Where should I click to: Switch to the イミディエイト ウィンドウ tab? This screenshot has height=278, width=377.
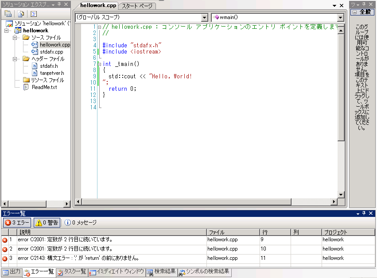117,272
